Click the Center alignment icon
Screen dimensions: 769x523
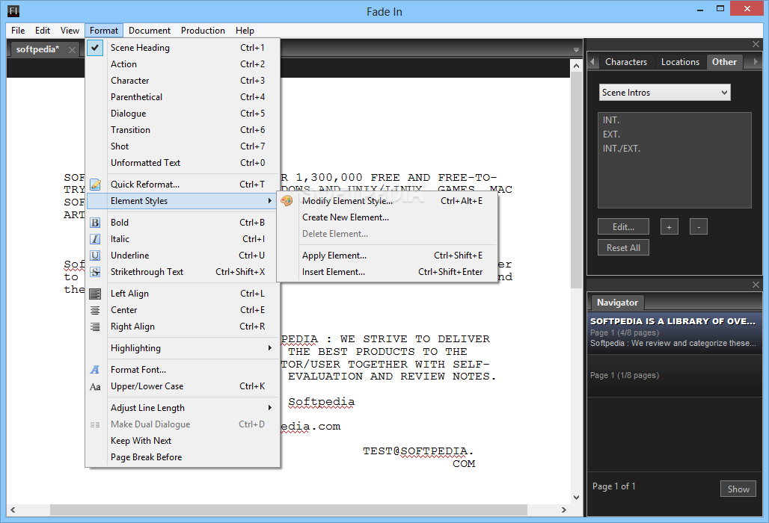pos(95,310)
